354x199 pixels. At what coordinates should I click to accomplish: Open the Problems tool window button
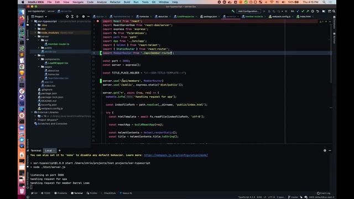click(x=61, y=193)
